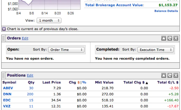Select DNN market value 272.00
The height and width of the screenshot is (110, 181).
tap(107, 94)
